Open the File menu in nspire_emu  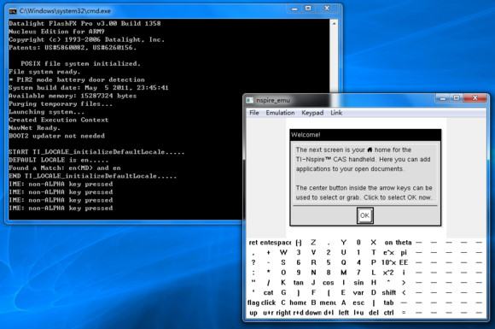(x=253, y=113)
